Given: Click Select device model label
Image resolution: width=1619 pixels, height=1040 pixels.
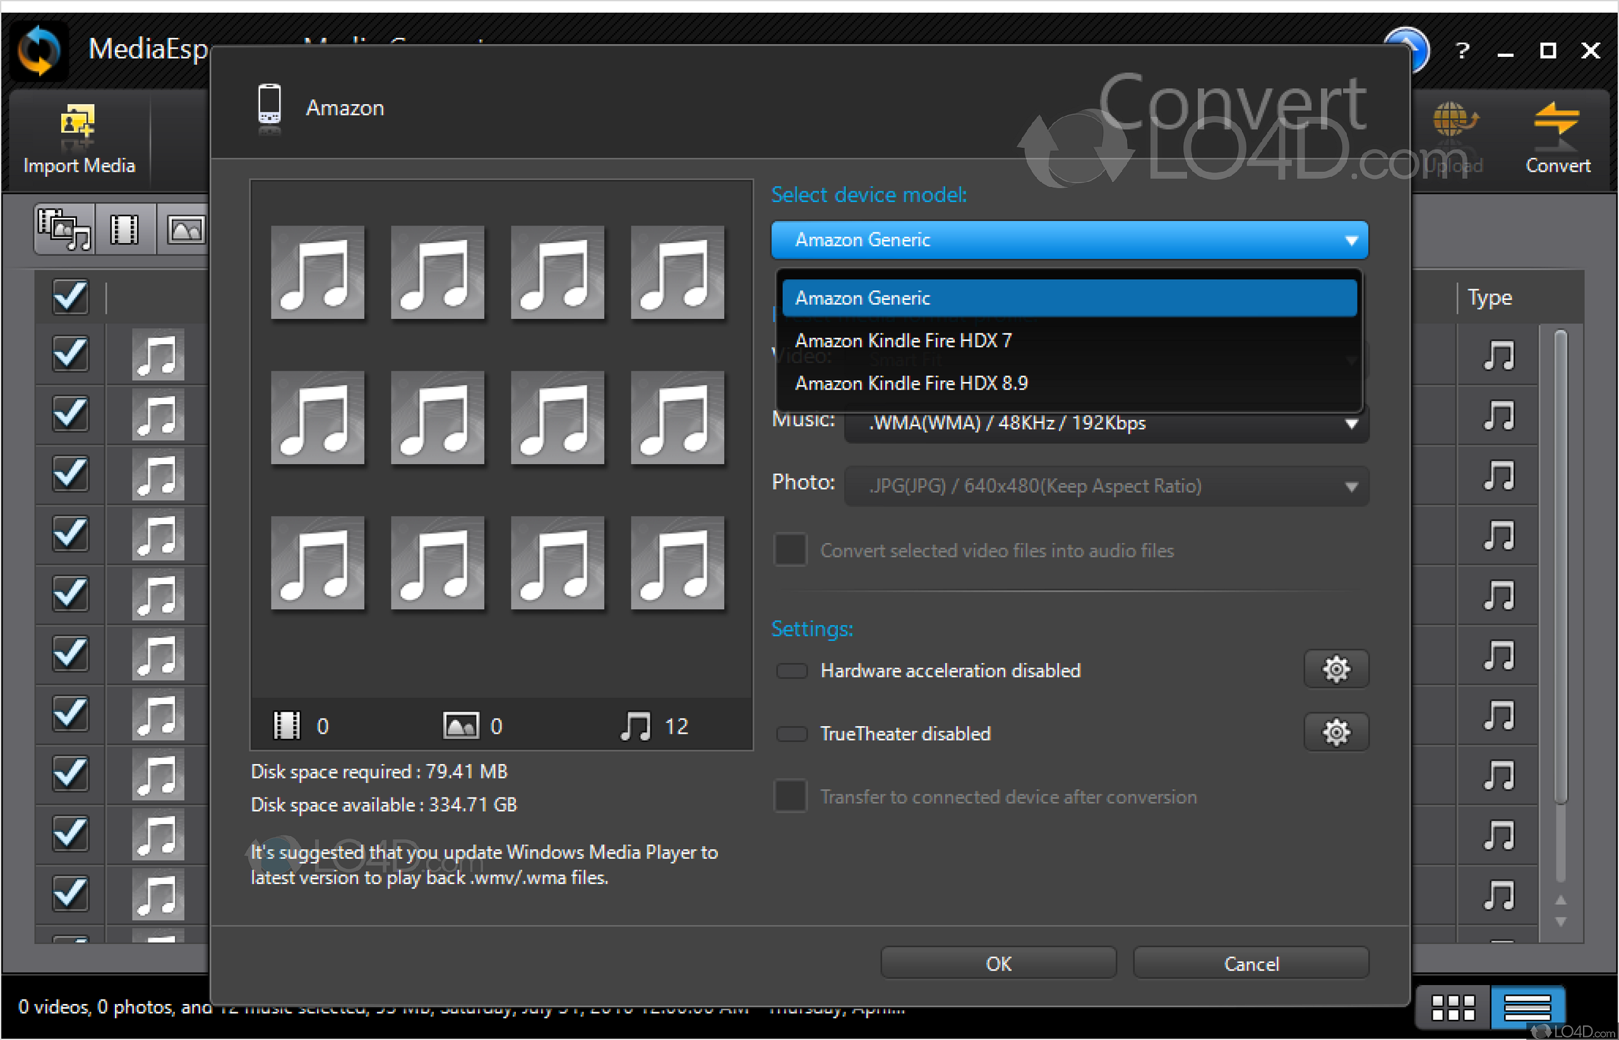Looking at the screenshot, I should click(869, 194).
